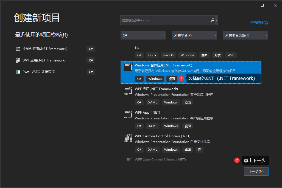The image size is (282, 188).
Task: Click the C# tag beside Excel VSTO 外接程序
Action: coord(91,72)
